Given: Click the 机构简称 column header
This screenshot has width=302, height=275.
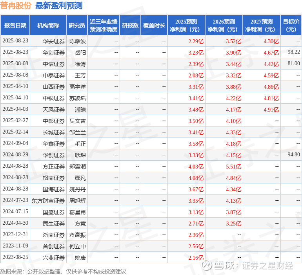Looking at the screenshot, I should pyautogui.click(x=48, y=25).
